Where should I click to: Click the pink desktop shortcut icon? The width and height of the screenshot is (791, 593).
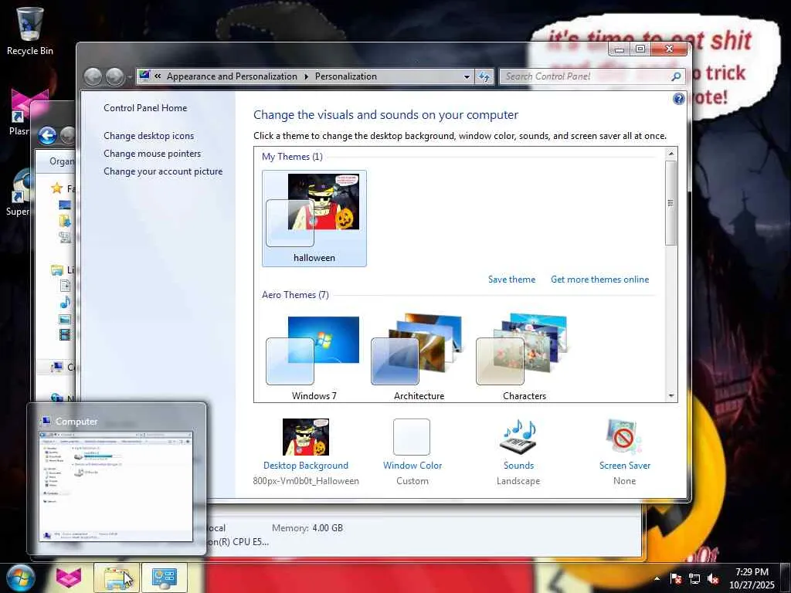tap(30, 105)
